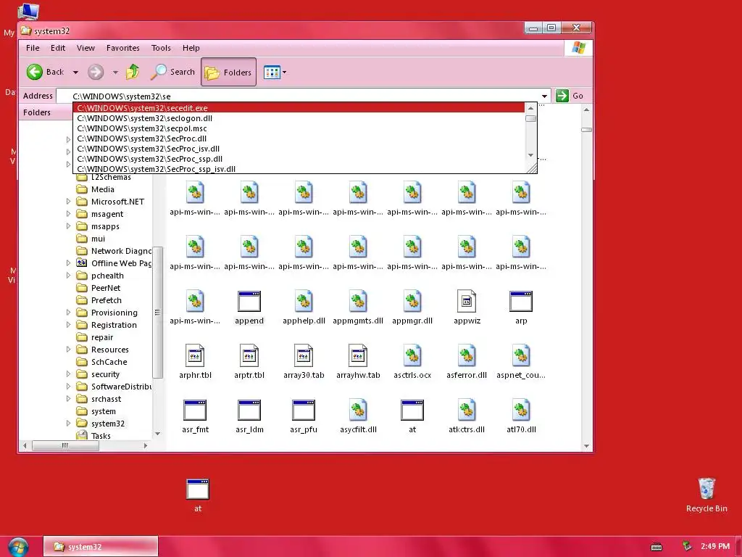Select SecProc_isv.dll autocomplete suggestion

[x=299, y=149]
